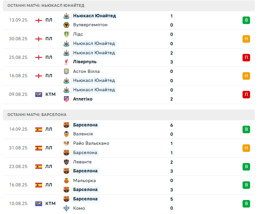Click the Rayo Vallecano crest icon
The width and height of the screenshot is (258, 214).
coord(66,143)
